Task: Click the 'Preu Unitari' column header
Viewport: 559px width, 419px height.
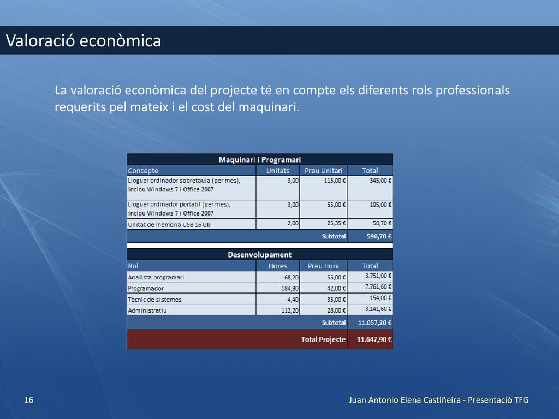Action: tap(323, 171)
